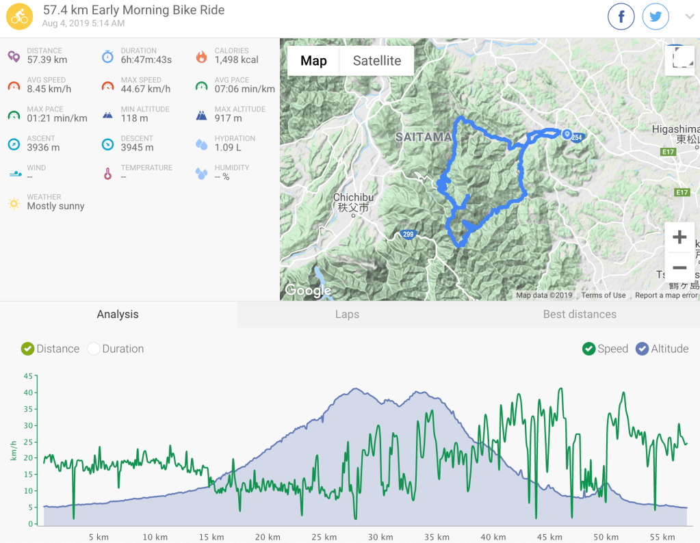Select the Duration axis option
This screenshot has height=543, width=700.
point(116,349)
